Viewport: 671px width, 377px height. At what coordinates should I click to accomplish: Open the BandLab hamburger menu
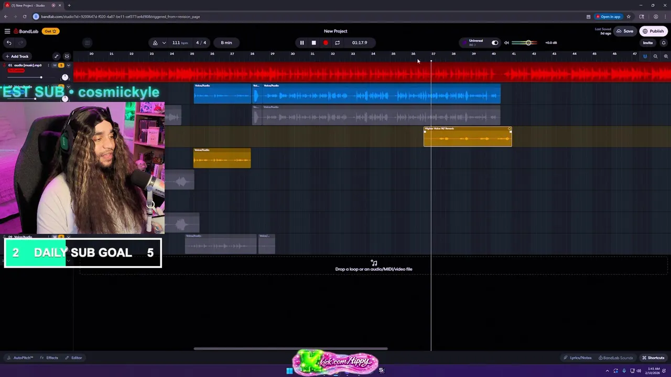pyautogui.click(x=7, y=31)
